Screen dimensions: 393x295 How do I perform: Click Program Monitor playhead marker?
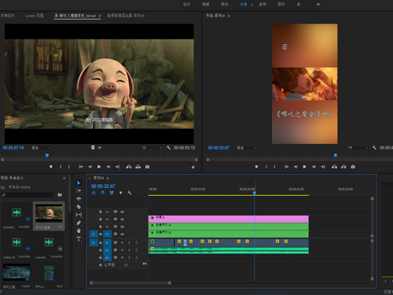(336, 155)
